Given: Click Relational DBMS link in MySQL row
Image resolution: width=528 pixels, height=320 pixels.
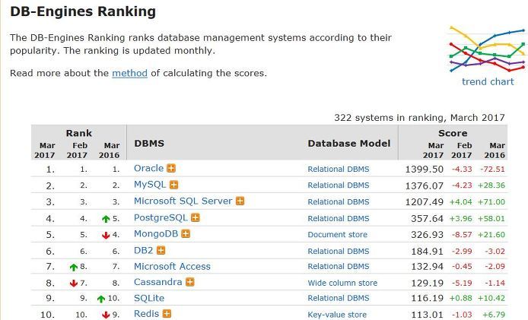Looking at the screenshot, I should tap(339, 185).
